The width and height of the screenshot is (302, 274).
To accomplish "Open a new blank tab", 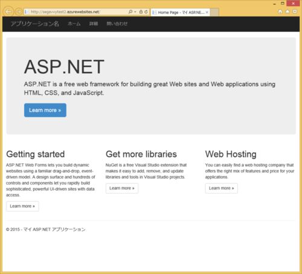I will point(214,12).
